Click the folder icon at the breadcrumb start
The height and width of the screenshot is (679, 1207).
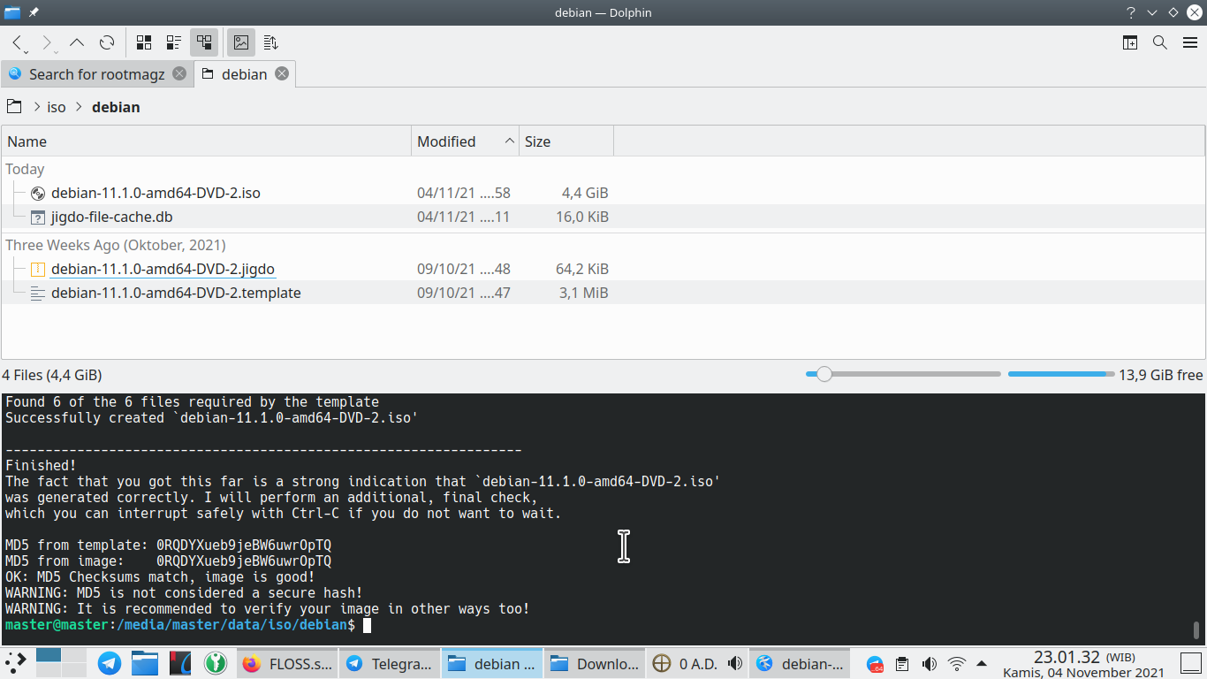tap(14, 107)
